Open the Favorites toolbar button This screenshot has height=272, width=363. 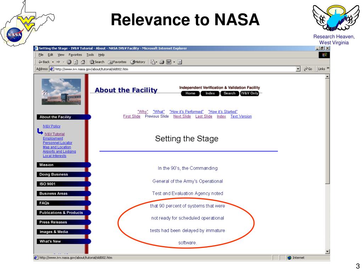117,62
